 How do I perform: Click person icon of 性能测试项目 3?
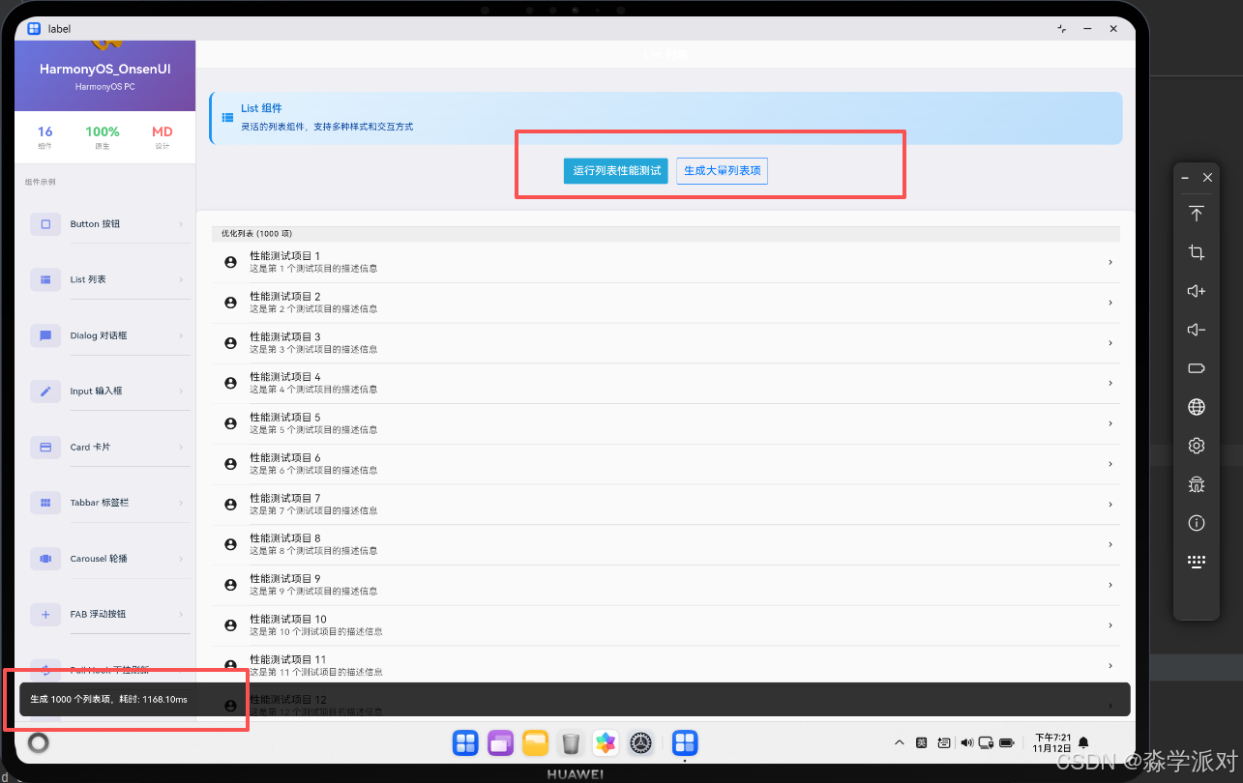pyautogui.click(x=230, y=343)
